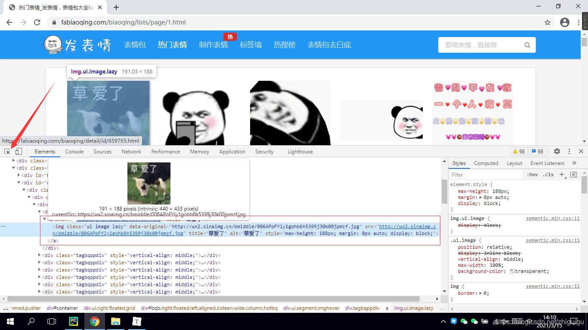
Task: Open the 热搜榜 navigation link
Action: [285, 45]
